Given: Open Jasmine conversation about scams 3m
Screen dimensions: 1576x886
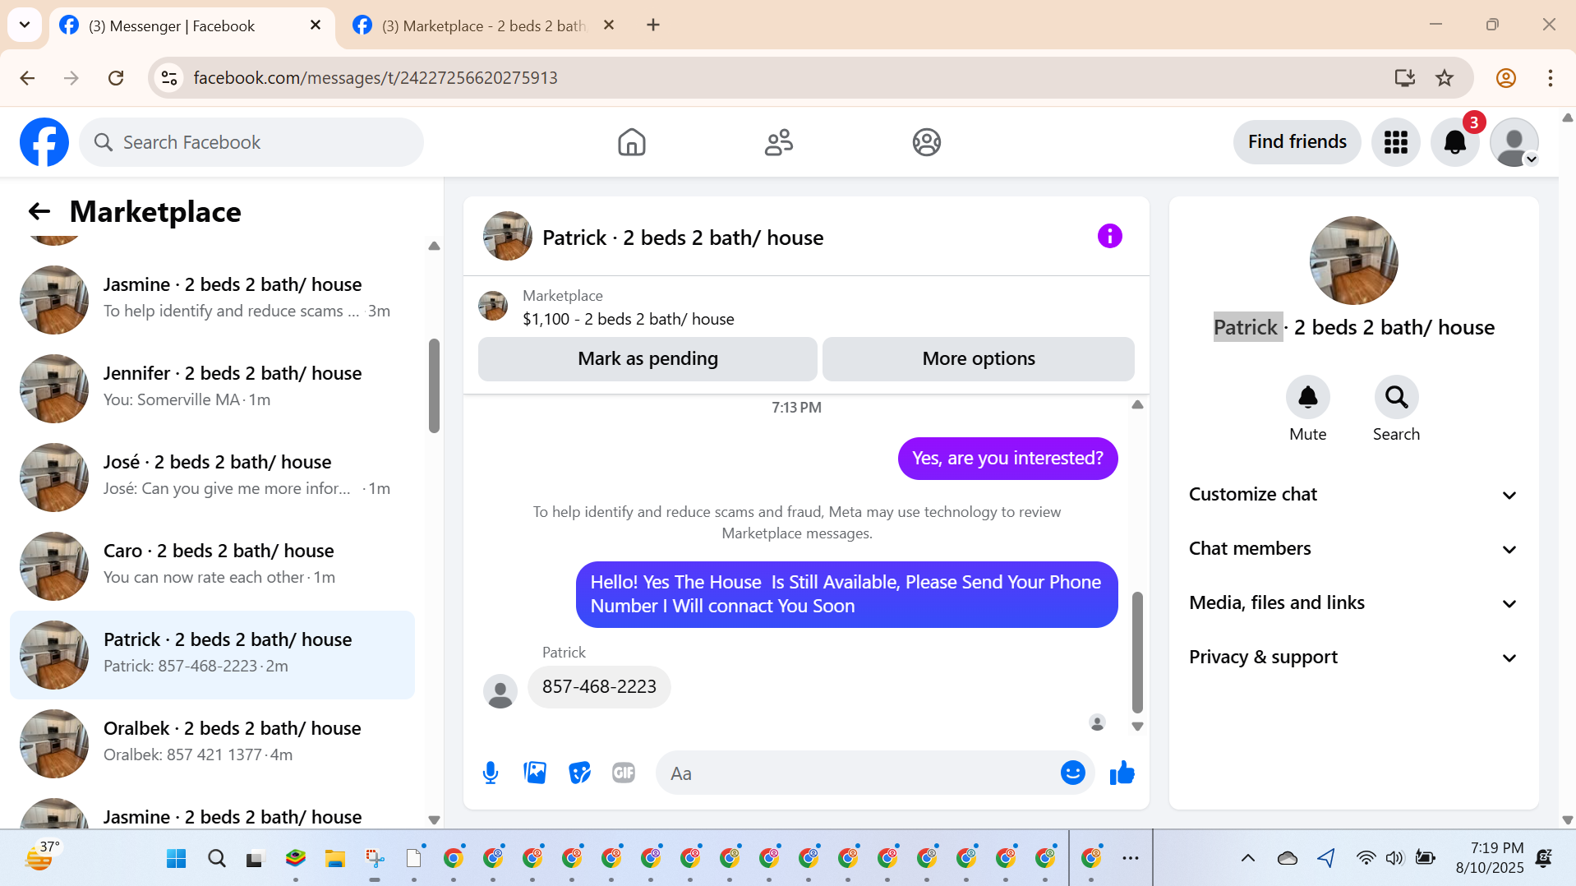Looking at the screenshot, I should click(212, 298).
